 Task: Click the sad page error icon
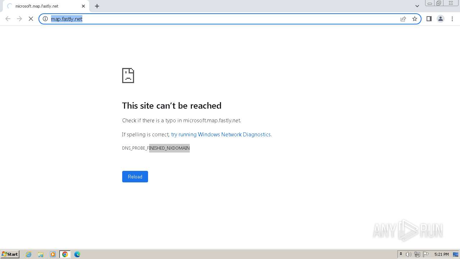point(128,76)
